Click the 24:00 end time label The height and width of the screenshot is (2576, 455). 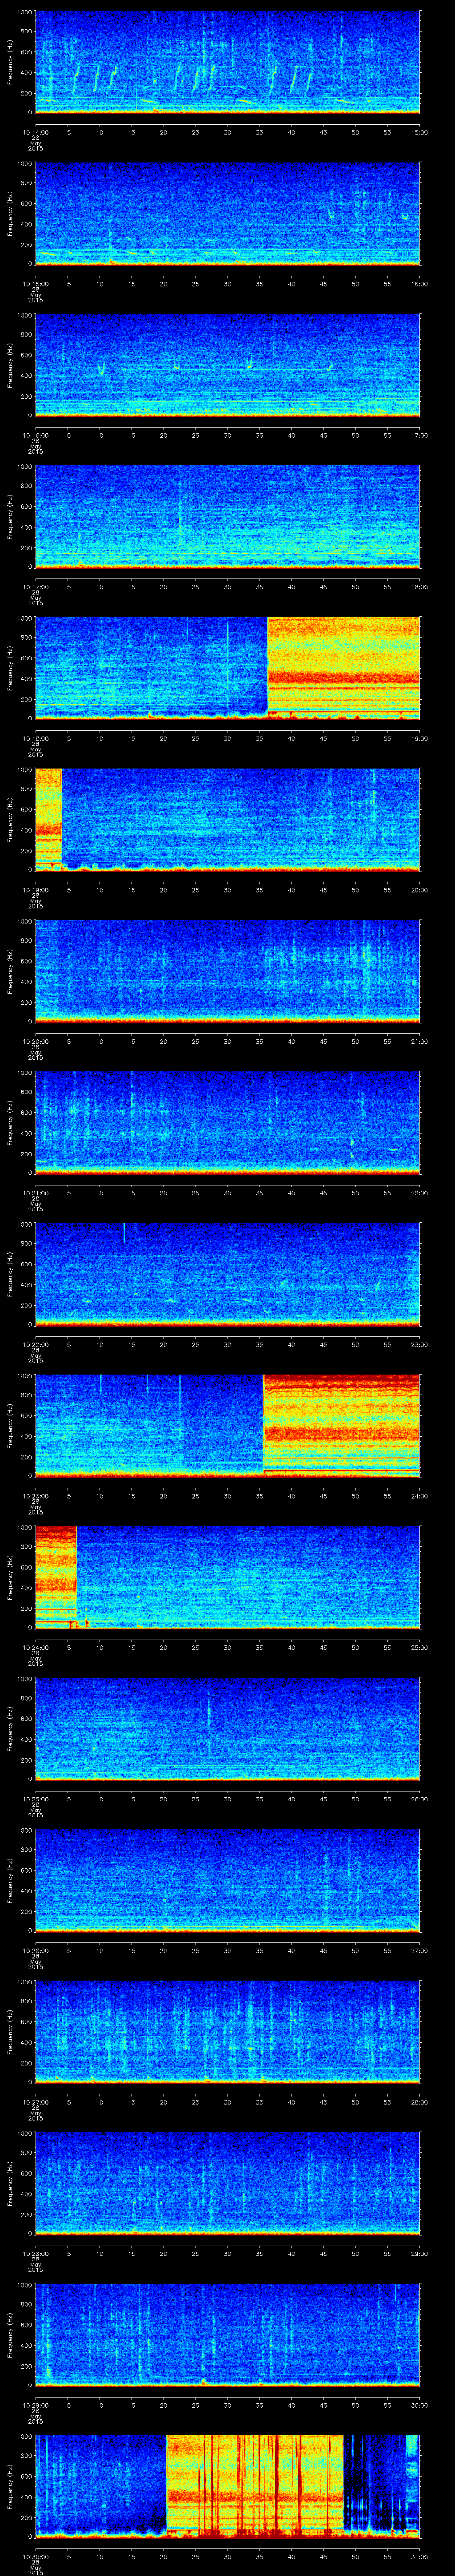tap(420, 1495)
